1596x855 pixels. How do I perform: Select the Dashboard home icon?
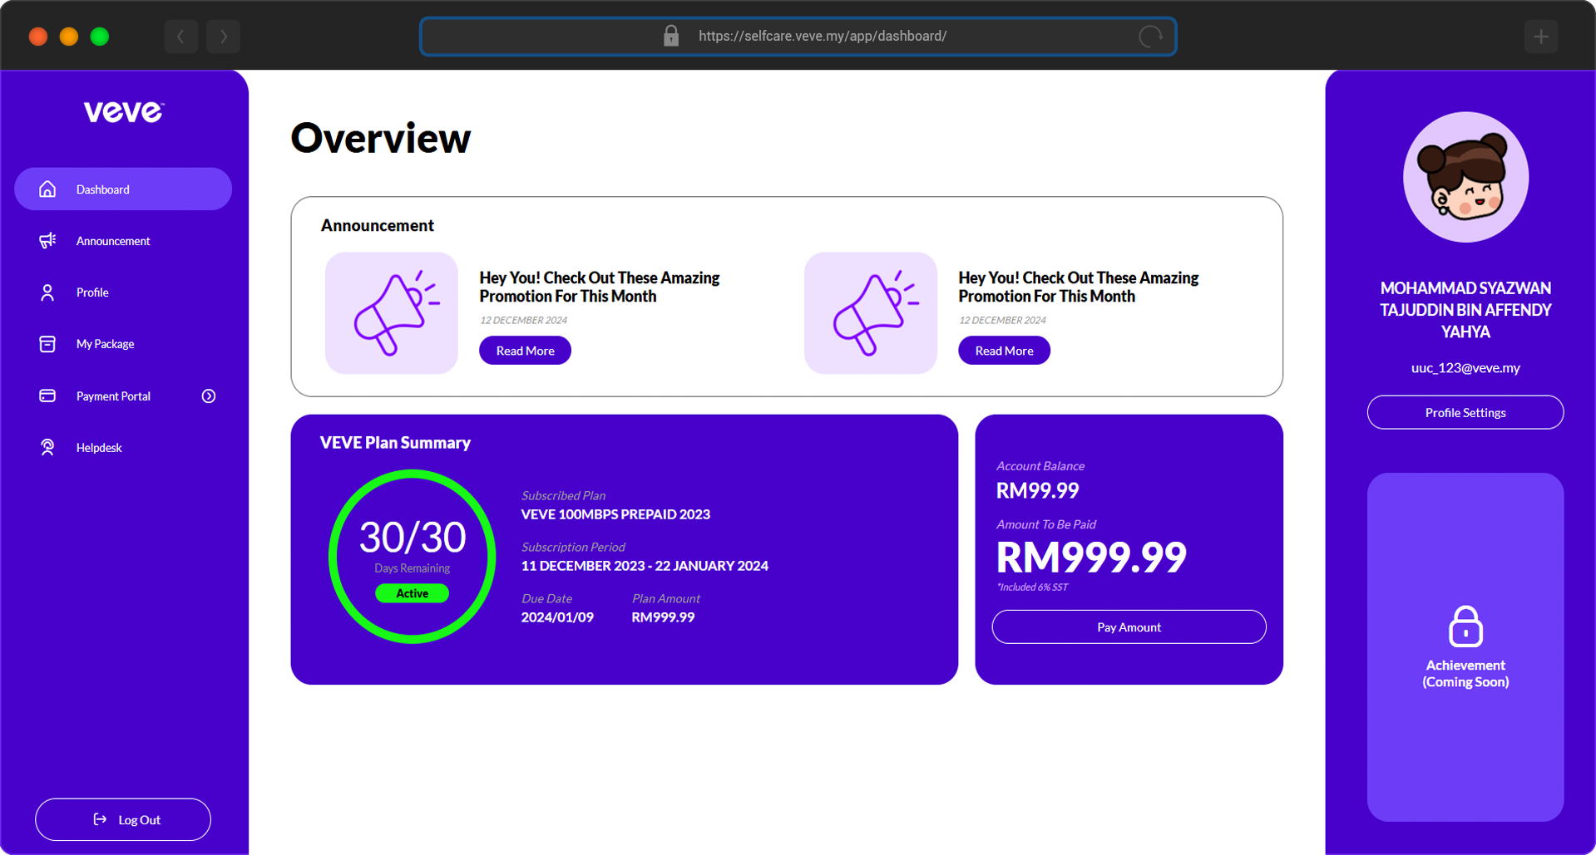pyautogui.click(x=47, y=189)
